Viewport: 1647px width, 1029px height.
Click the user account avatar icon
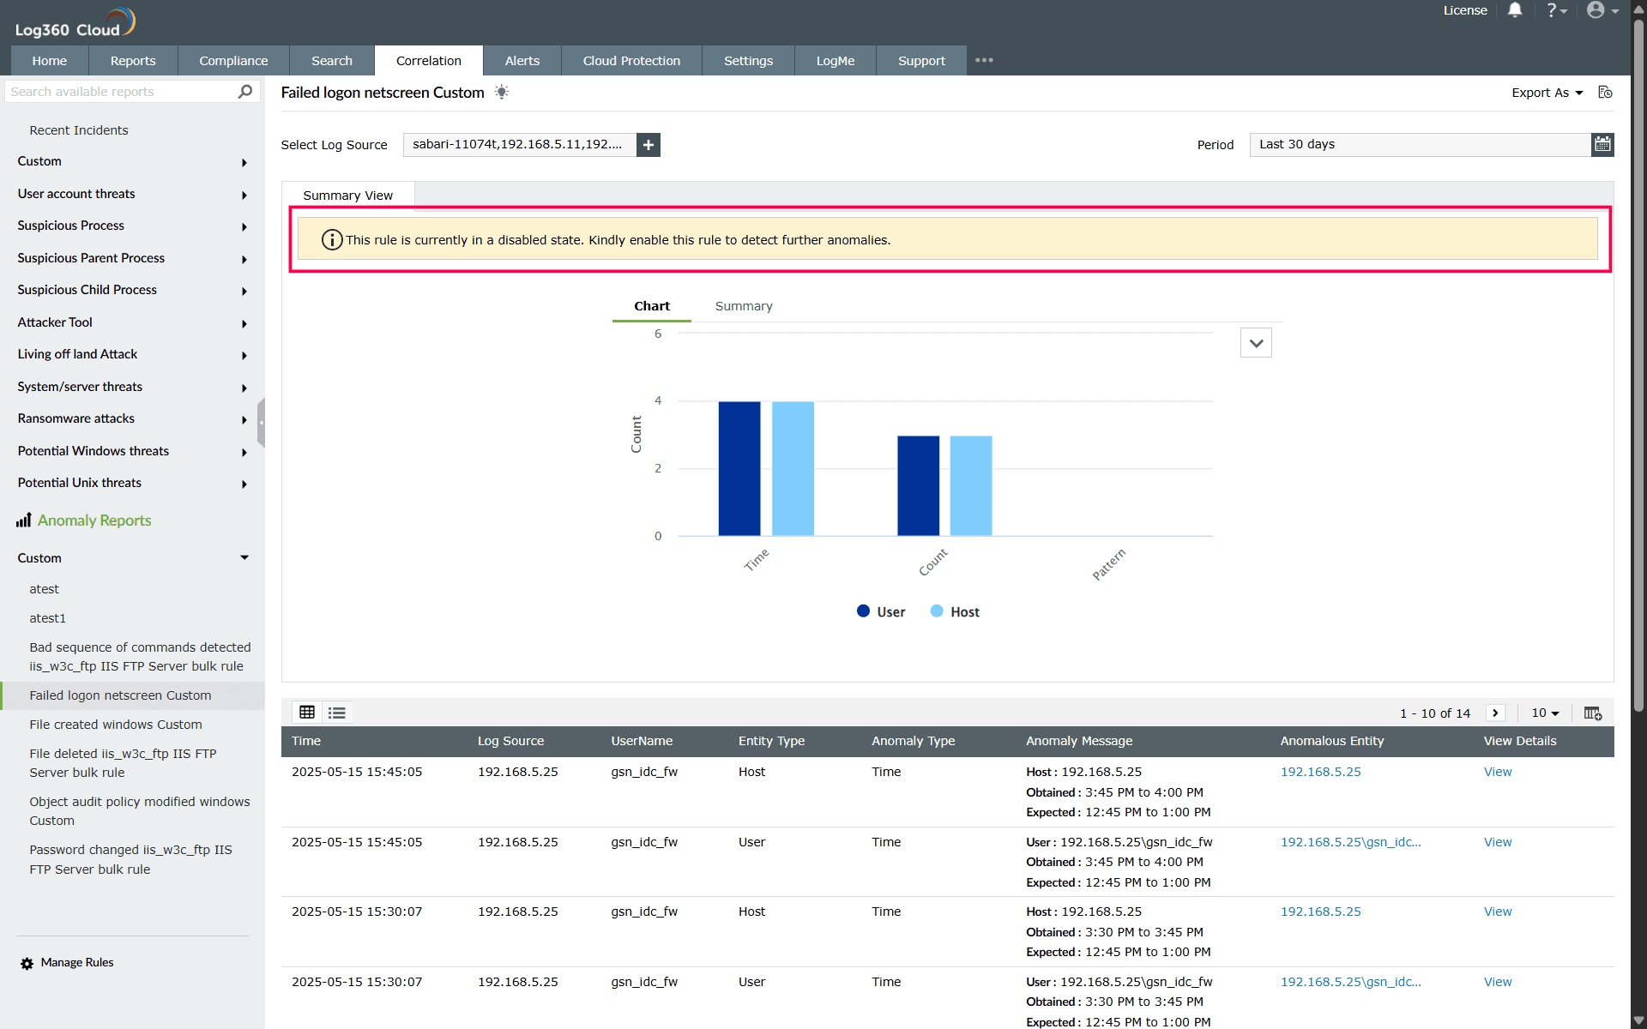[1596, 10]
